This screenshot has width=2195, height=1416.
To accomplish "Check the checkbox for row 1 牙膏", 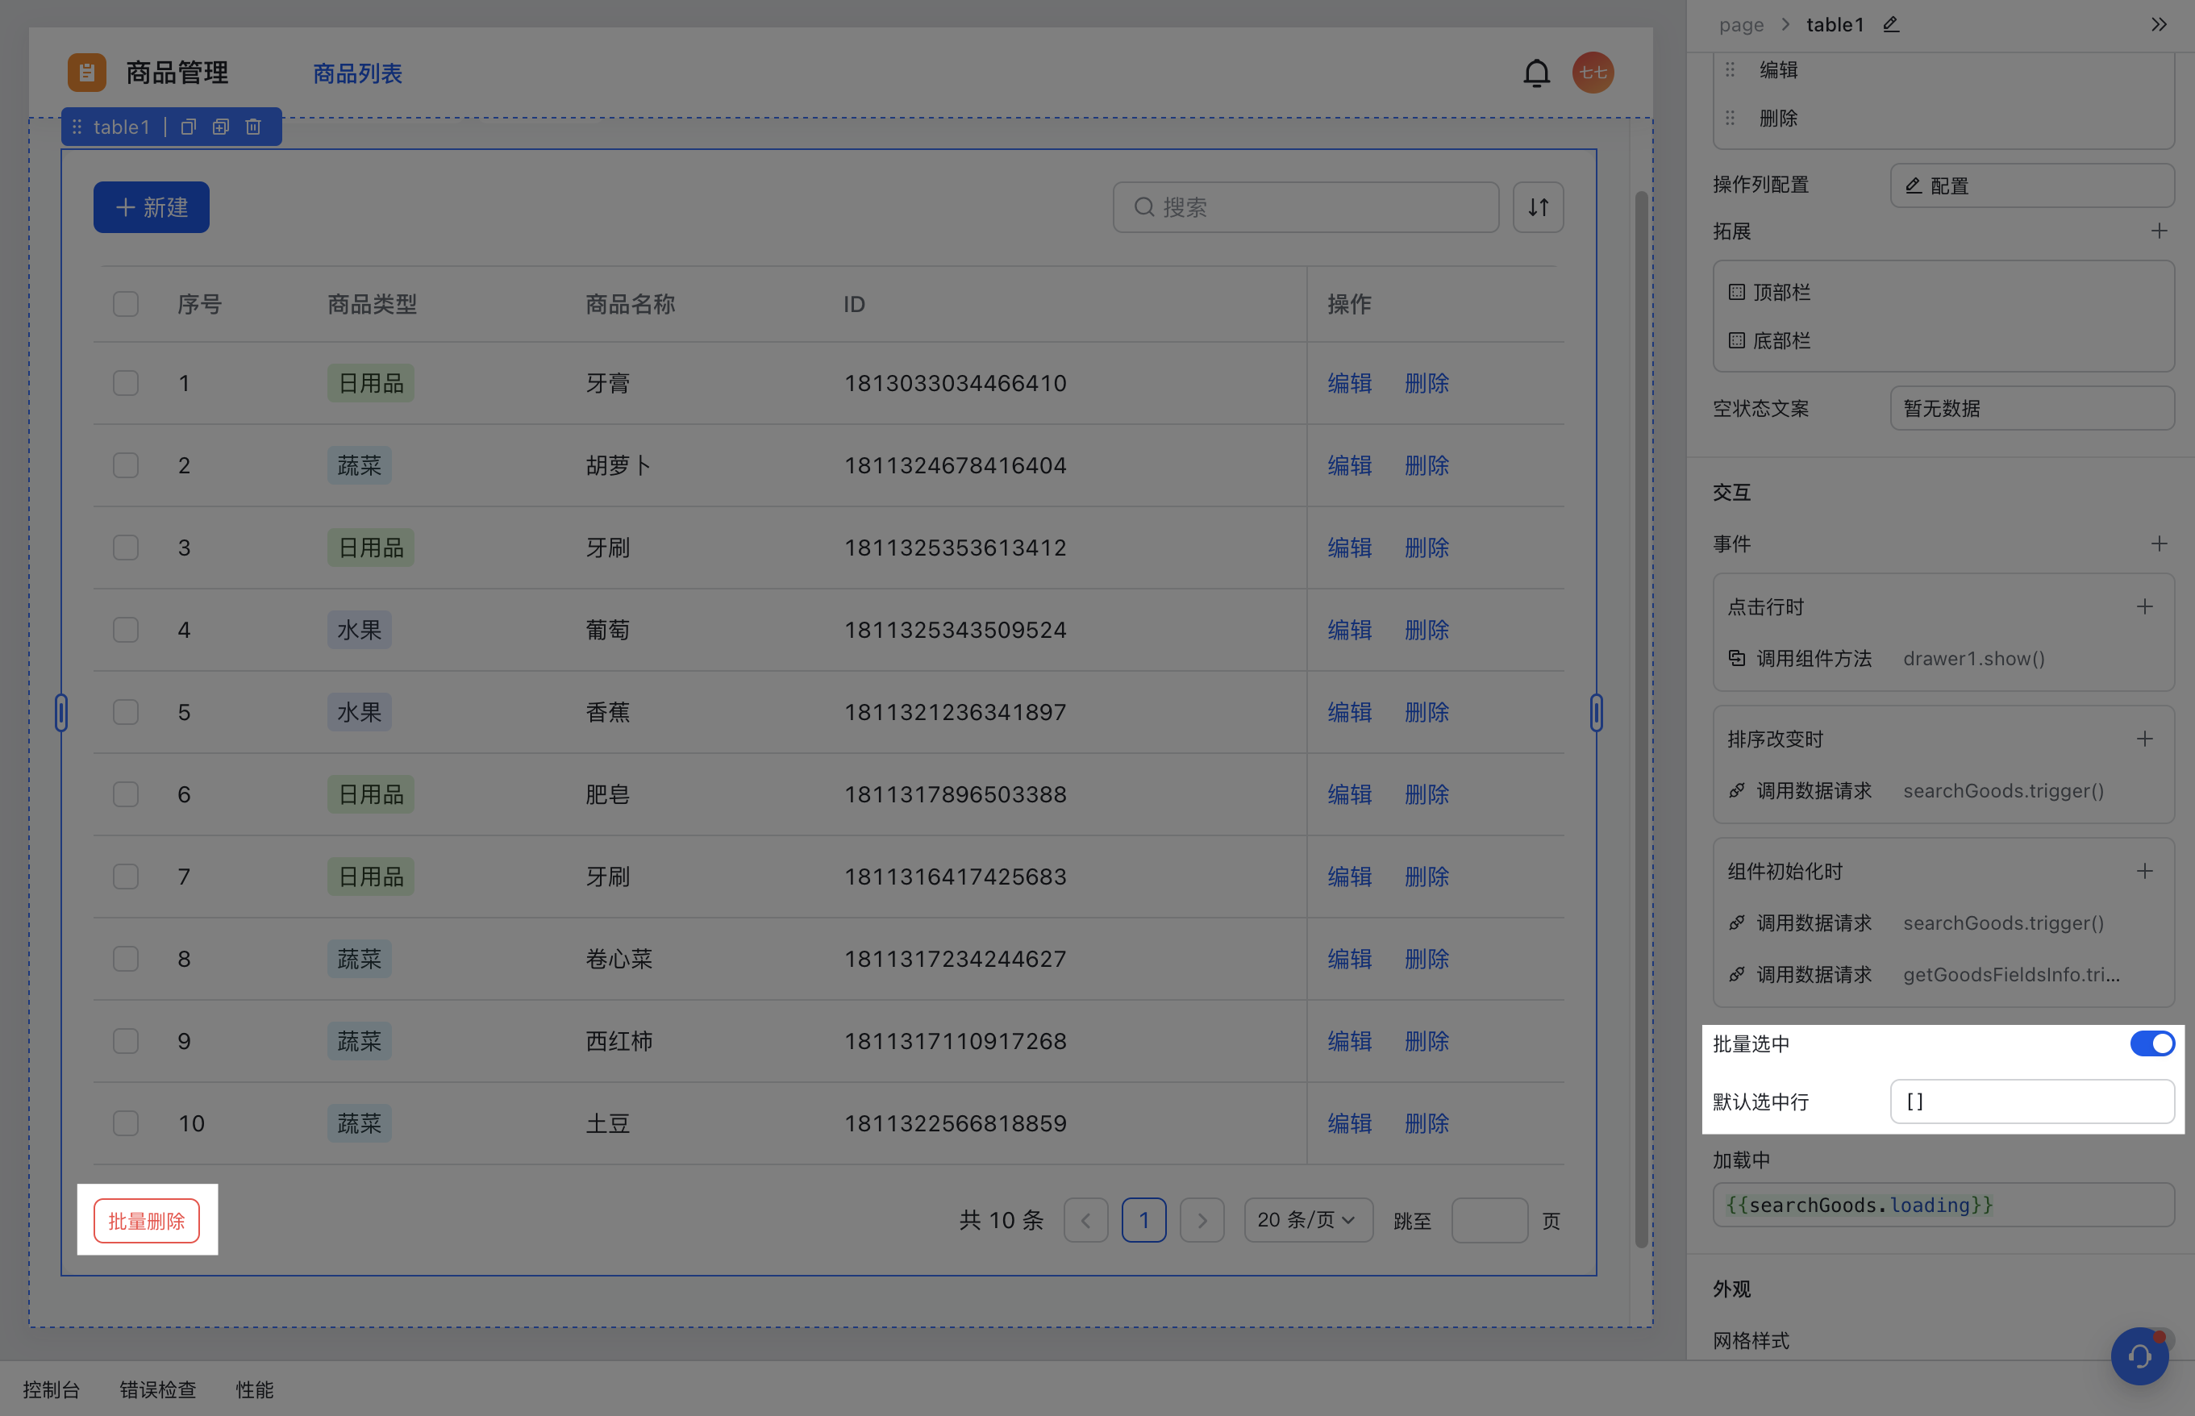I will [x=126, y=383].
